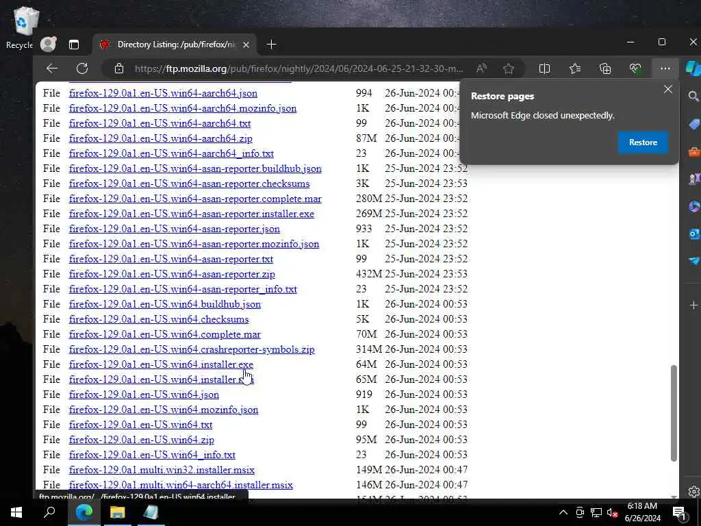Open the Shopping tag sidebar icon
Viewport: 701px width, 526px height.
(x=694, y=125)
